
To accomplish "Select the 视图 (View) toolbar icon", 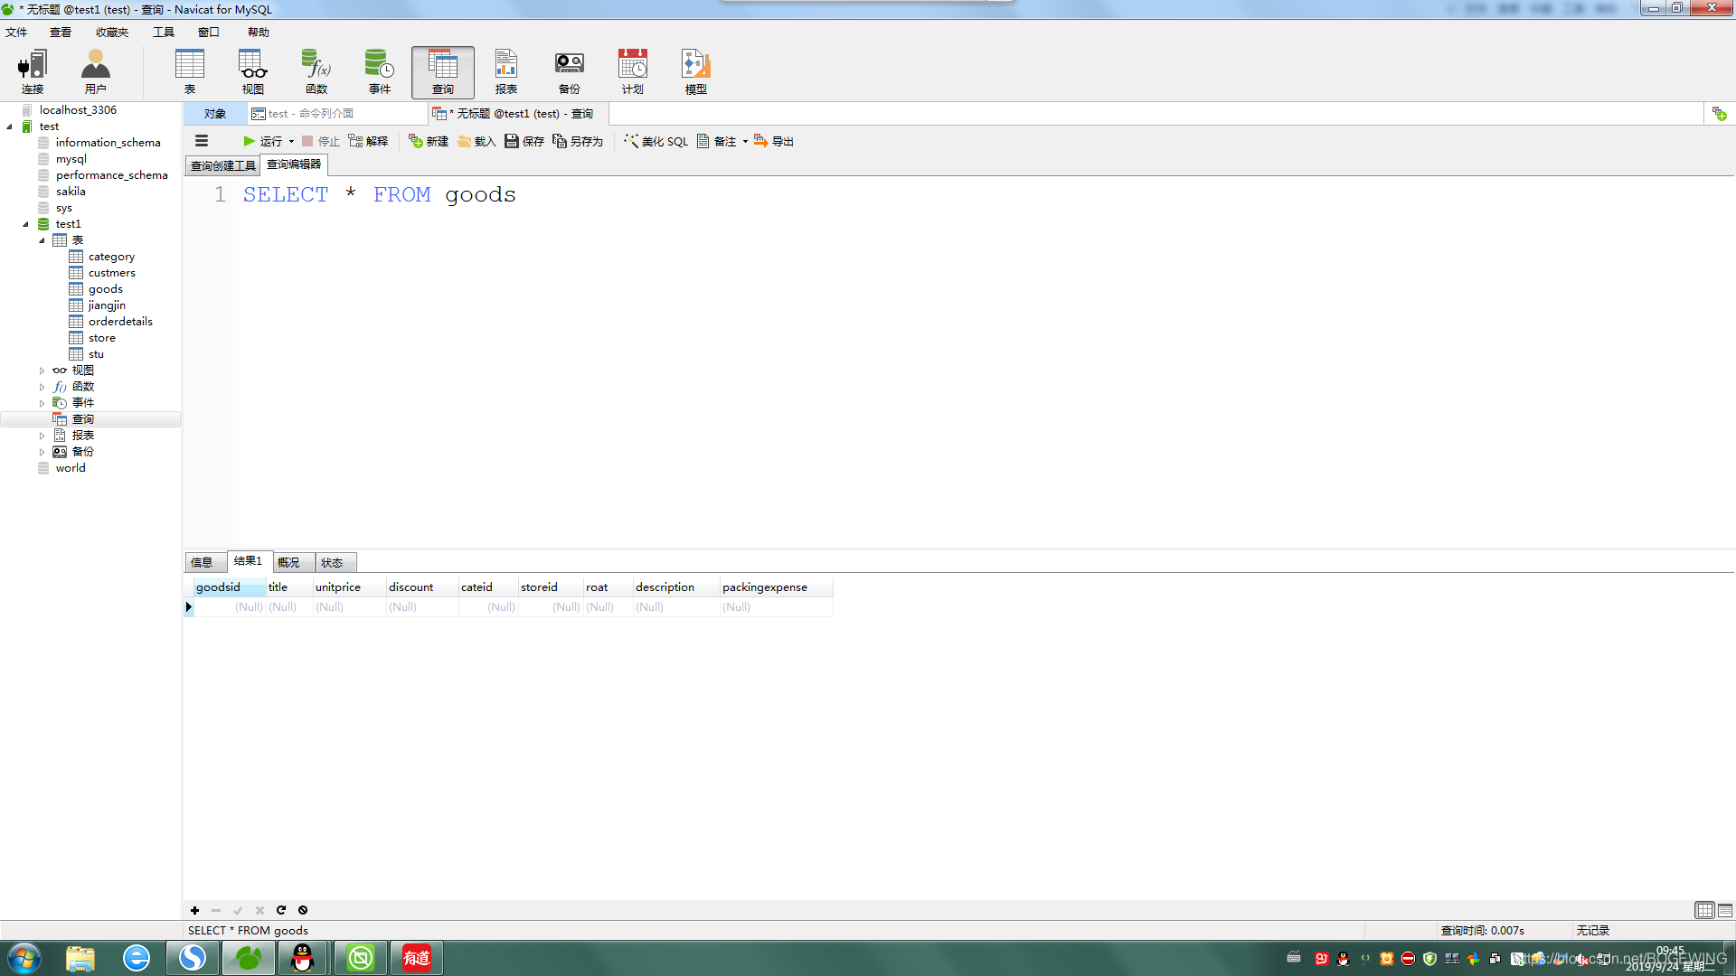I will click(x=253, y=72).
